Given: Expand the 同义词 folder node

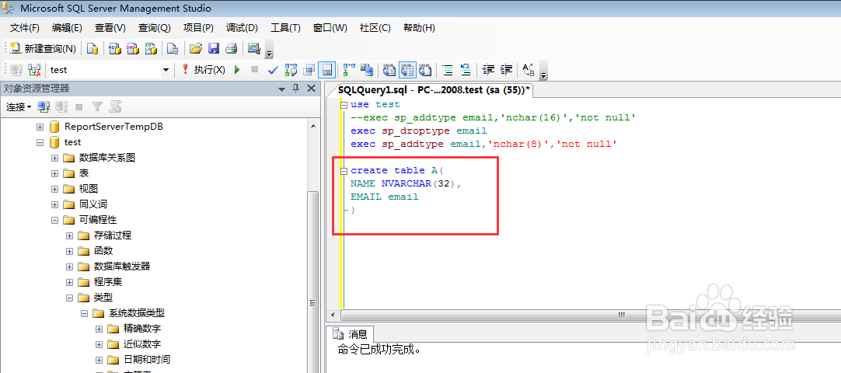Looking at the screenshot, I should [x=54, y=204].
